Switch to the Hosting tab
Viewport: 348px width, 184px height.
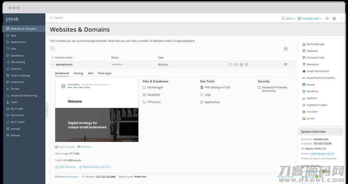click(x=78, y=73)
